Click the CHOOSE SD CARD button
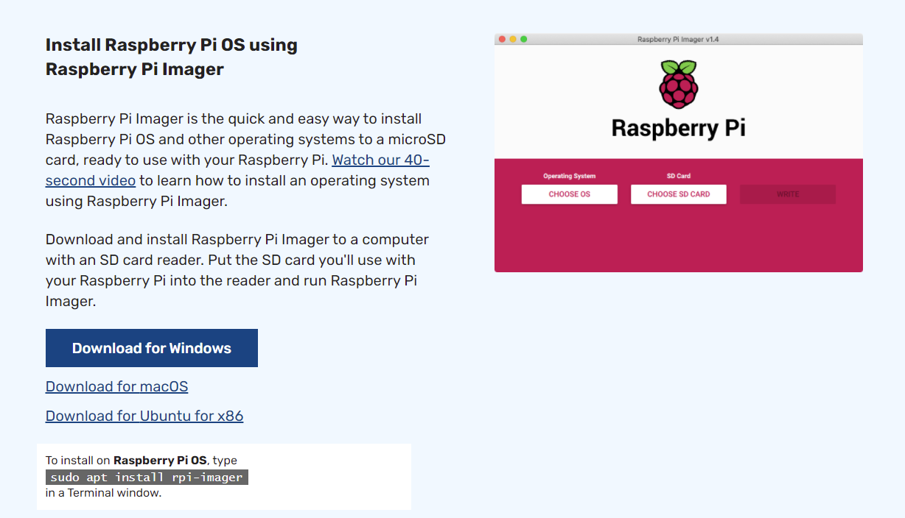This screenshot has height=518, width=905. tap(679, 194)
